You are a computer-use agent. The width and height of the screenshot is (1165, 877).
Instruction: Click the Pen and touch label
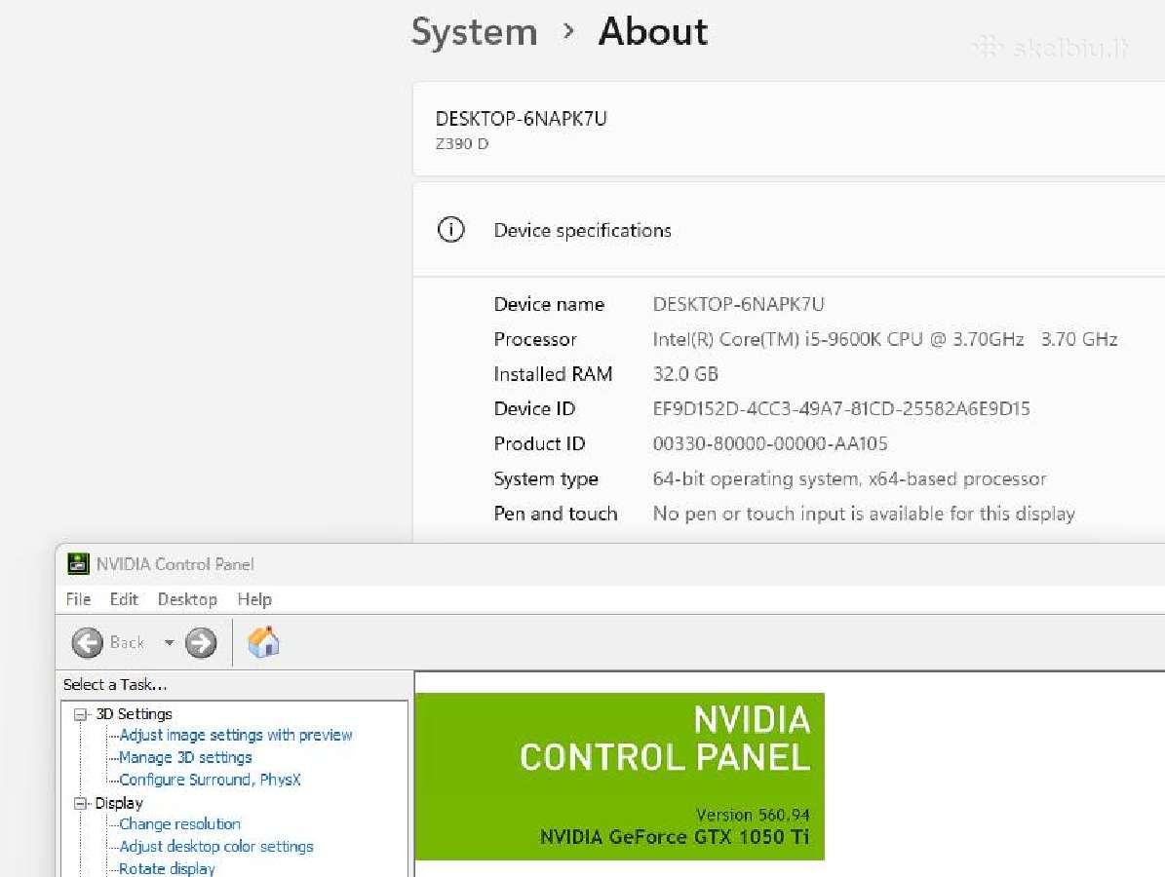point(555,514)
